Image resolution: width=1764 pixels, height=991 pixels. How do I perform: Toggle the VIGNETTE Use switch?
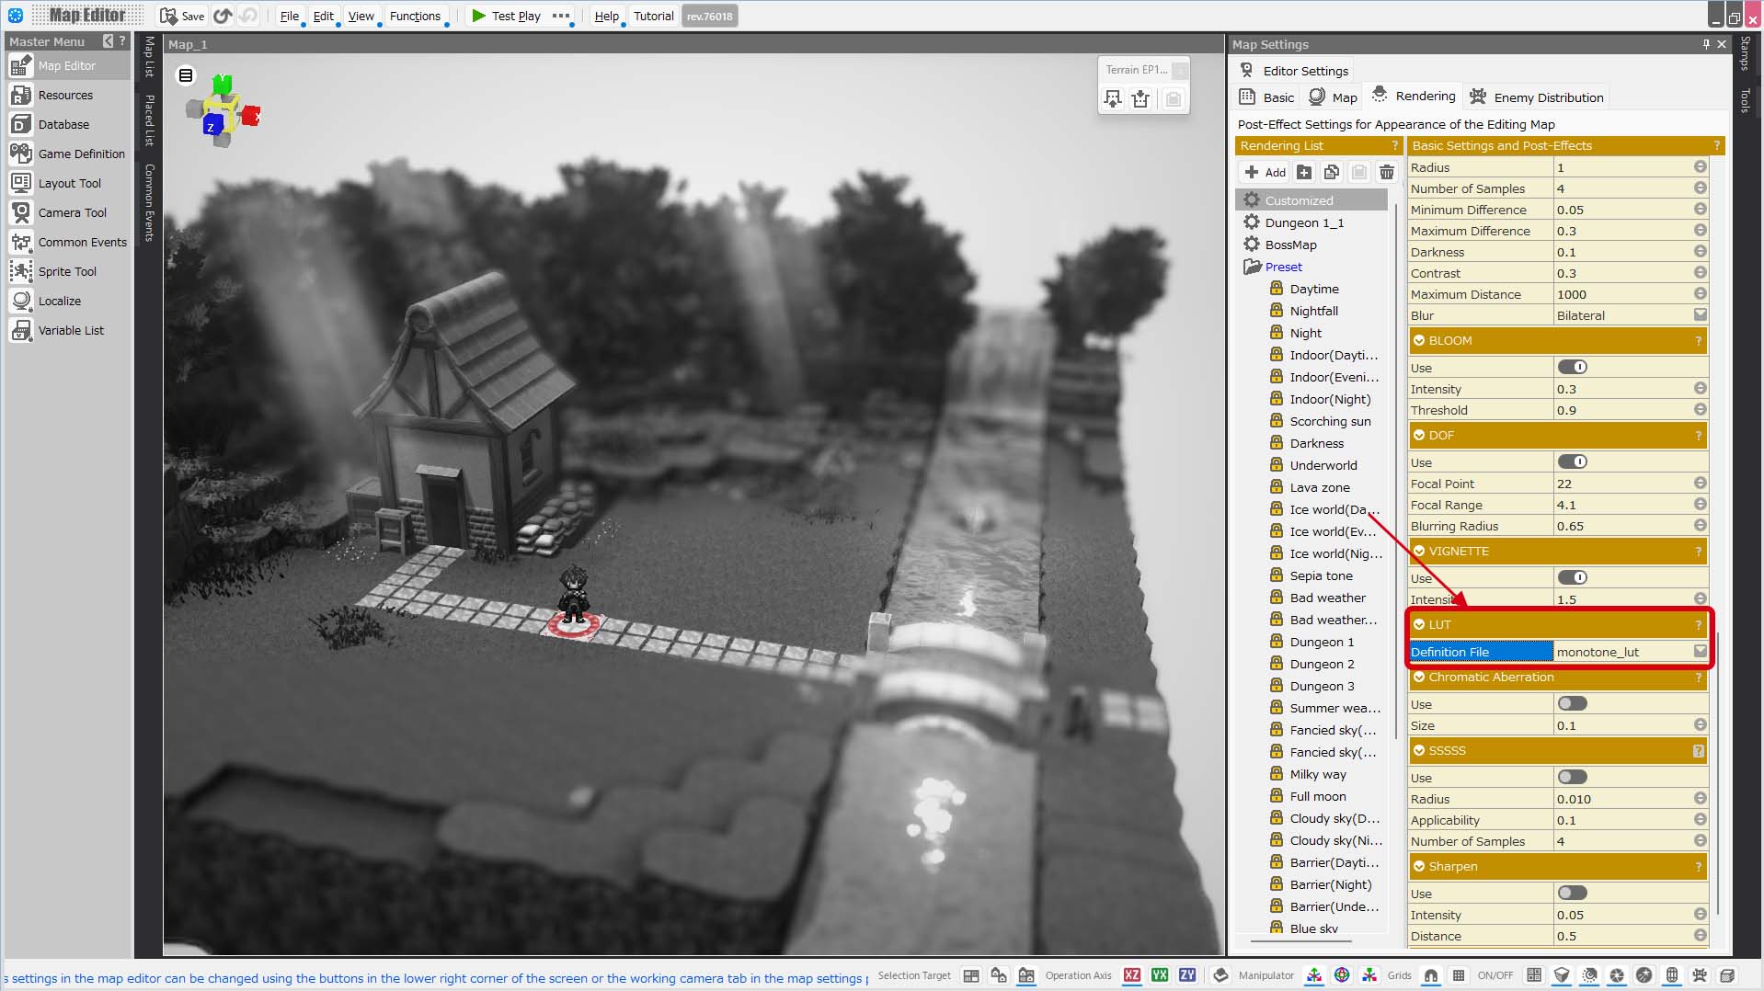1573,577
